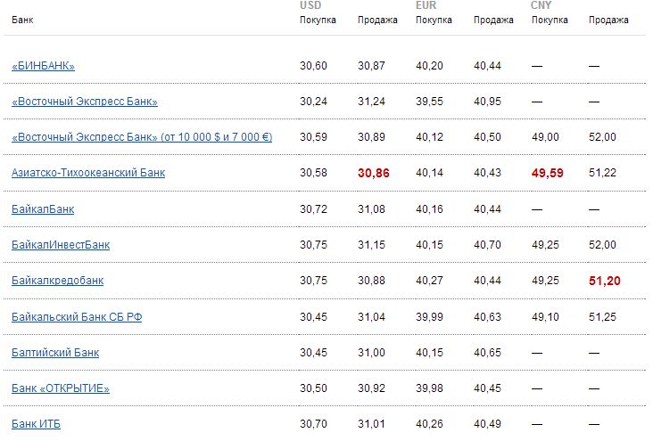Image resolution: width=653 pixels, height=441 pixels.
Task: Select the value 39,55
Action: point(429,102)
